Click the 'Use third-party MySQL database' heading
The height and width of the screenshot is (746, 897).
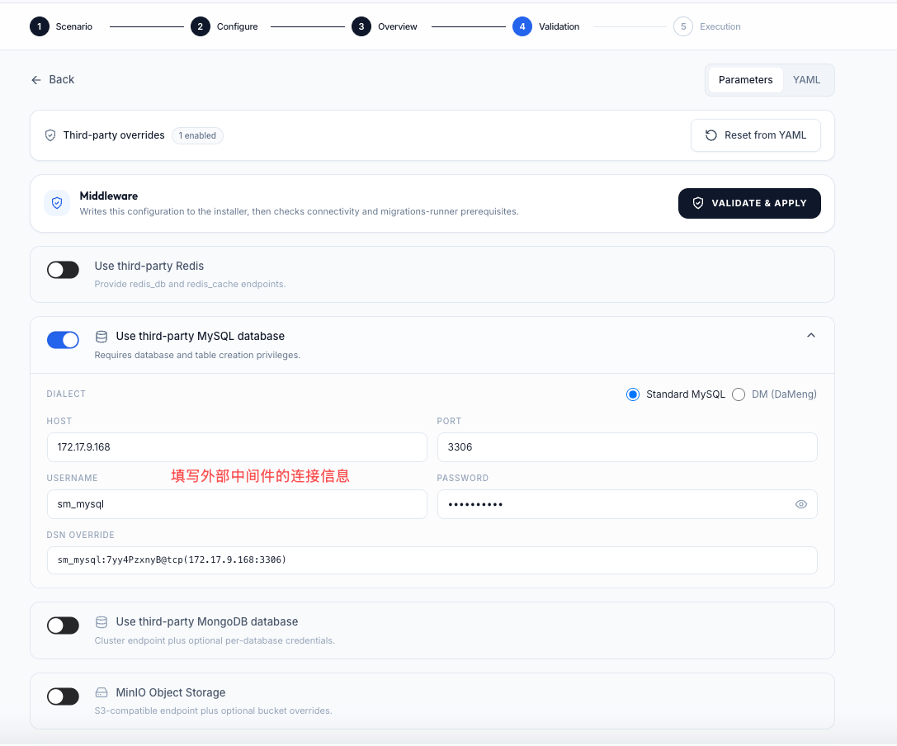(201, 337)
